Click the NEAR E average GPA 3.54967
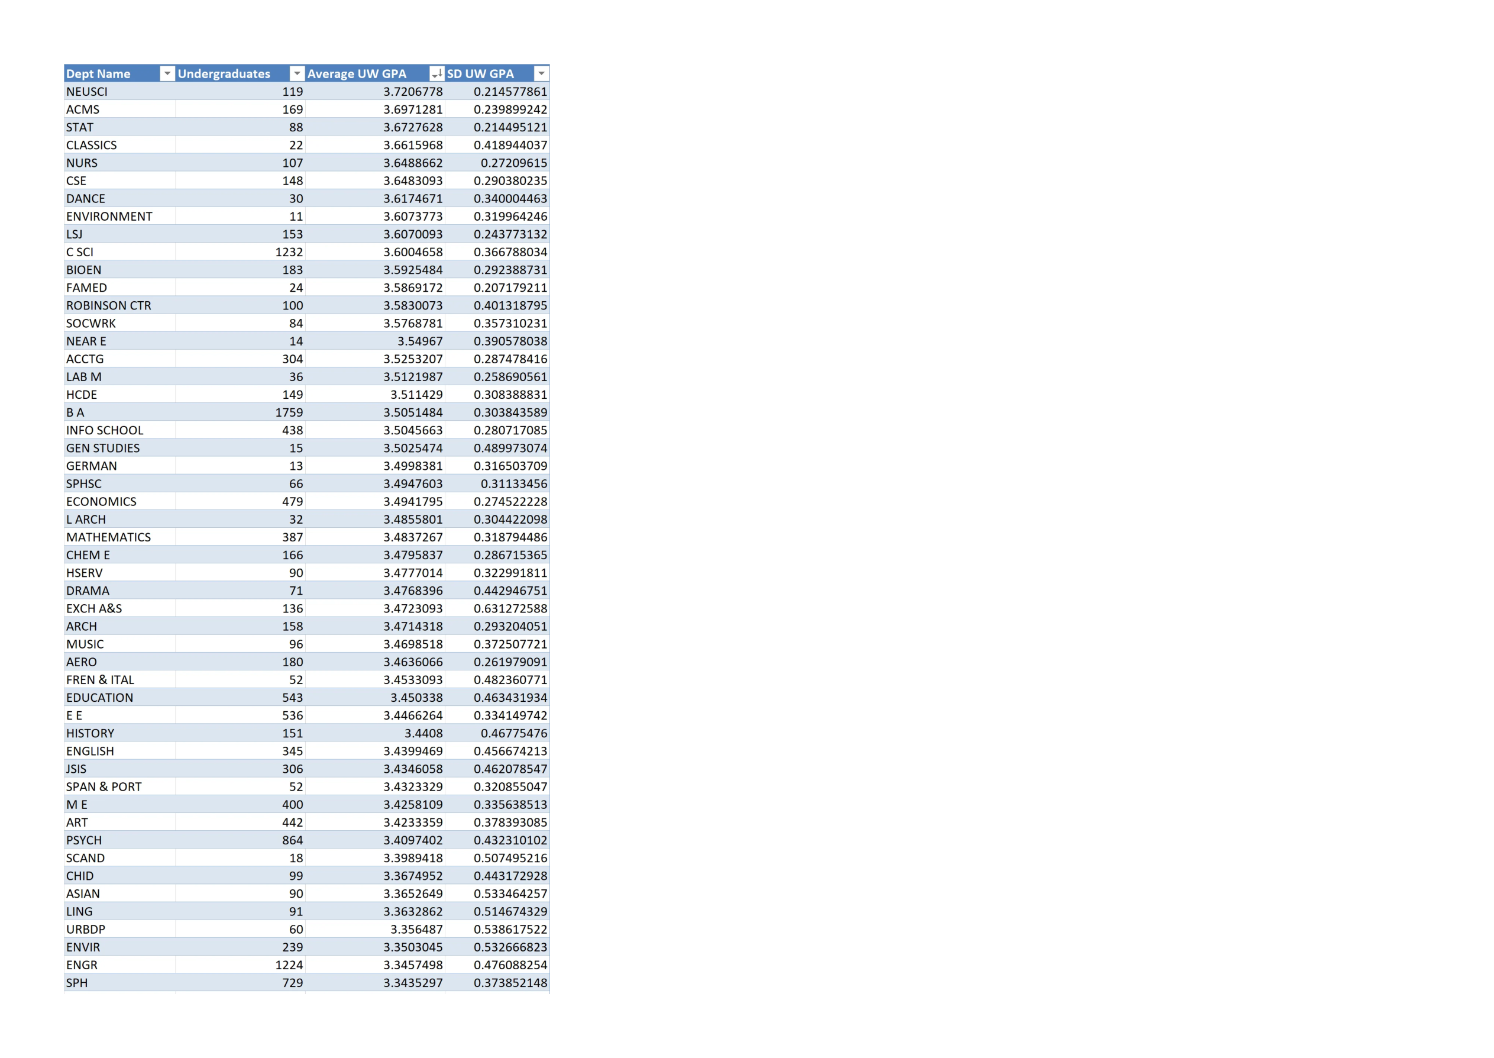The height and width of the screenshot is (1058, 1494). click(420, 341)
